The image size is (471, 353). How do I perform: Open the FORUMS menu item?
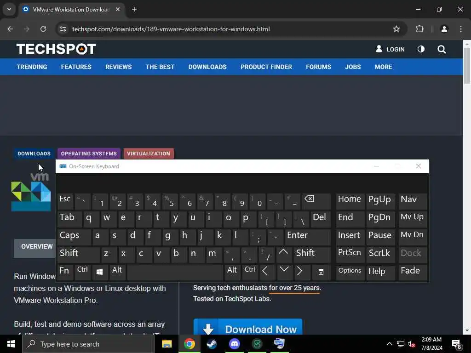[x=318, y=67]
